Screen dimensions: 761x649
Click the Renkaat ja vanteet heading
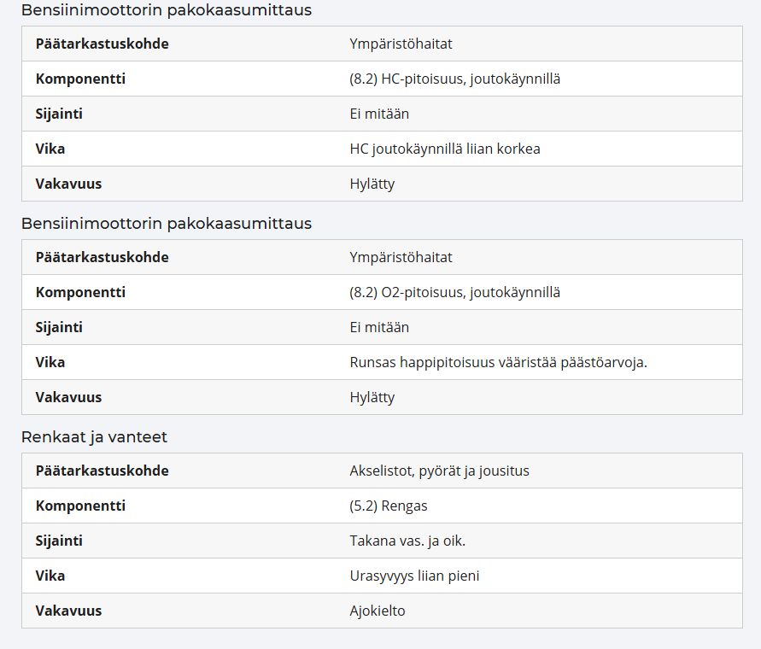[x=94, y=437]
